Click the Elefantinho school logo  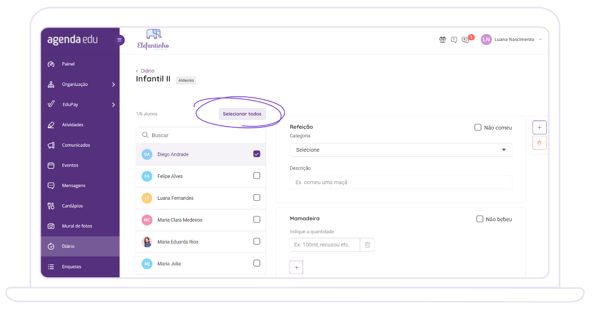[153, 40]
